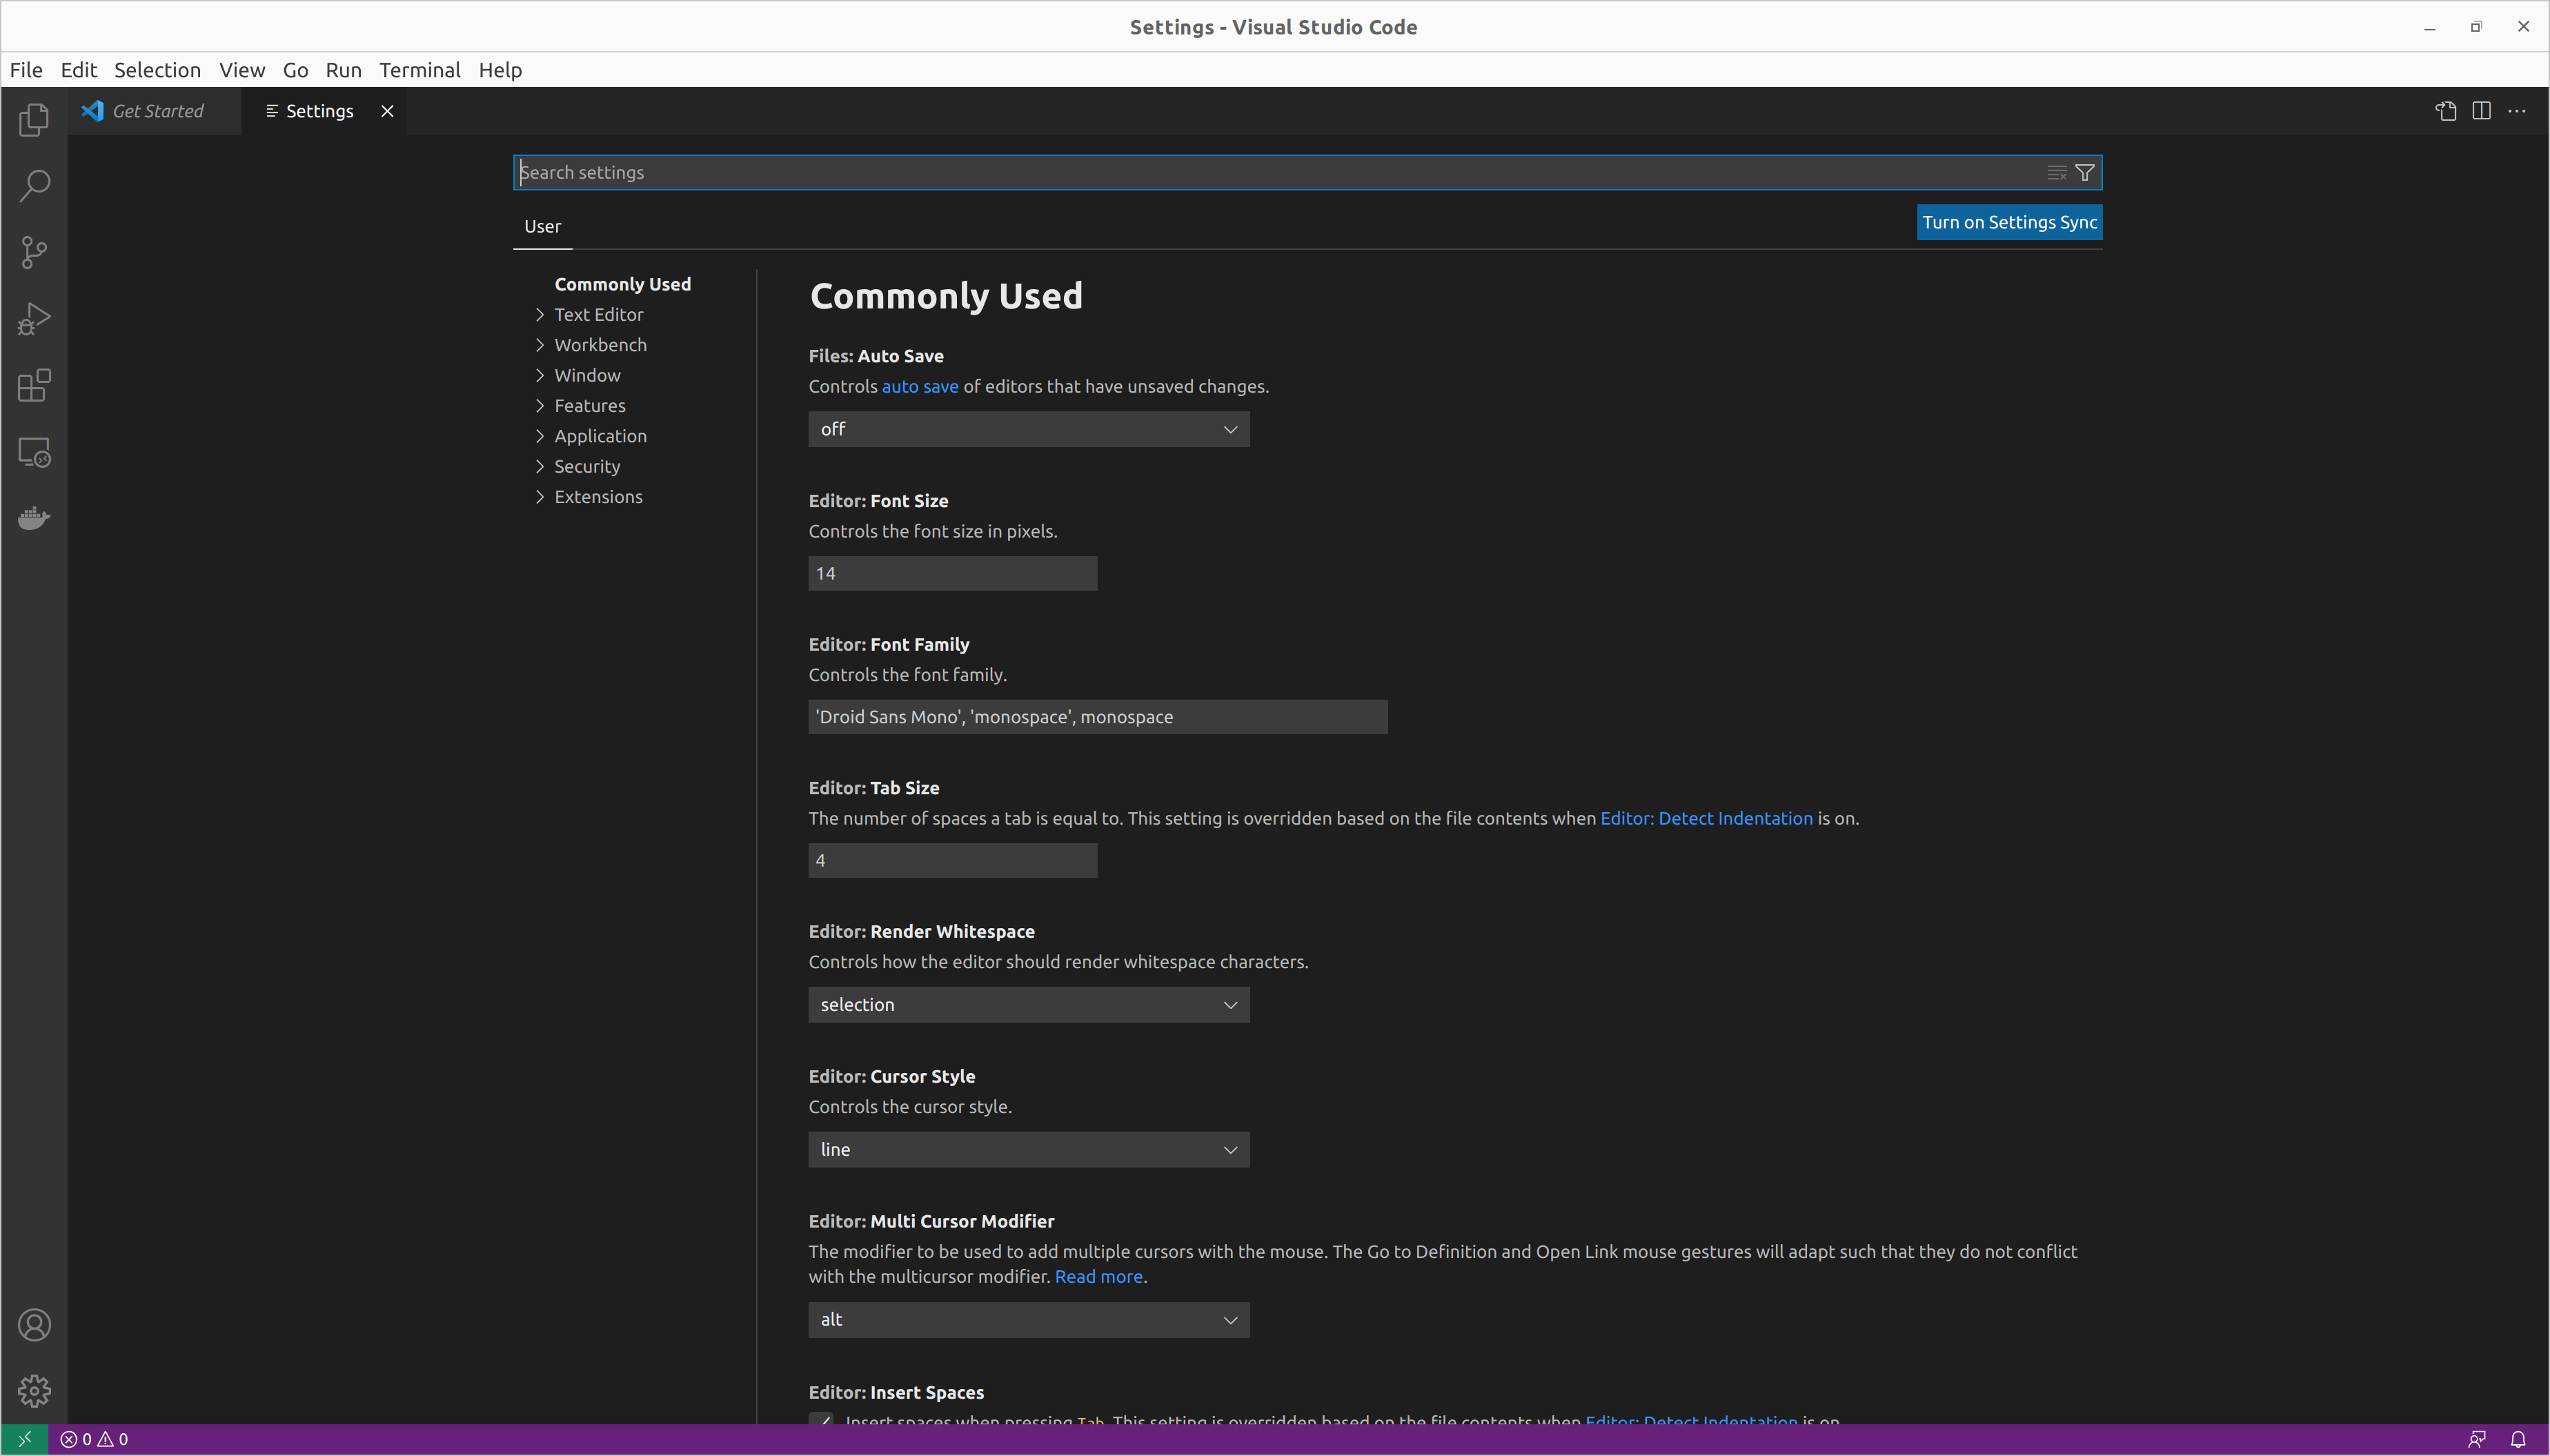Click the Settings tab label
2550x1456 pixels.
319,110
